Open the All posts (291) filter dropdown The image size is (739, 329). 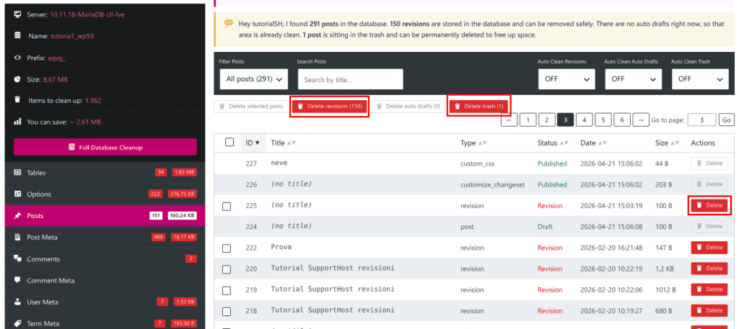(x=254, y=79)
